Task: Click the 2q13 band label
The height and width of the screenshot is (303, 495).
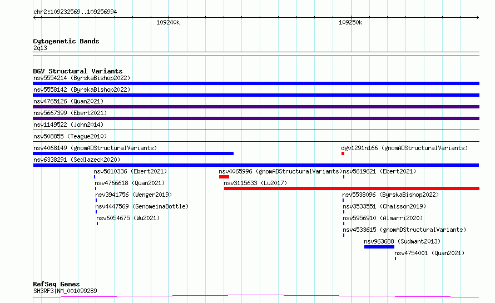Action: 40,48
